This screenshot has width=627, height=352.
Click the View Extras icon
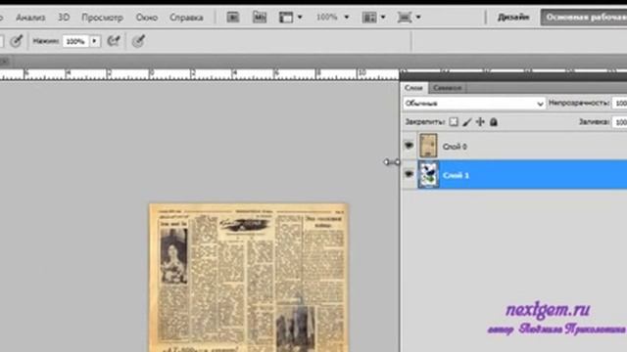(286, 18)
